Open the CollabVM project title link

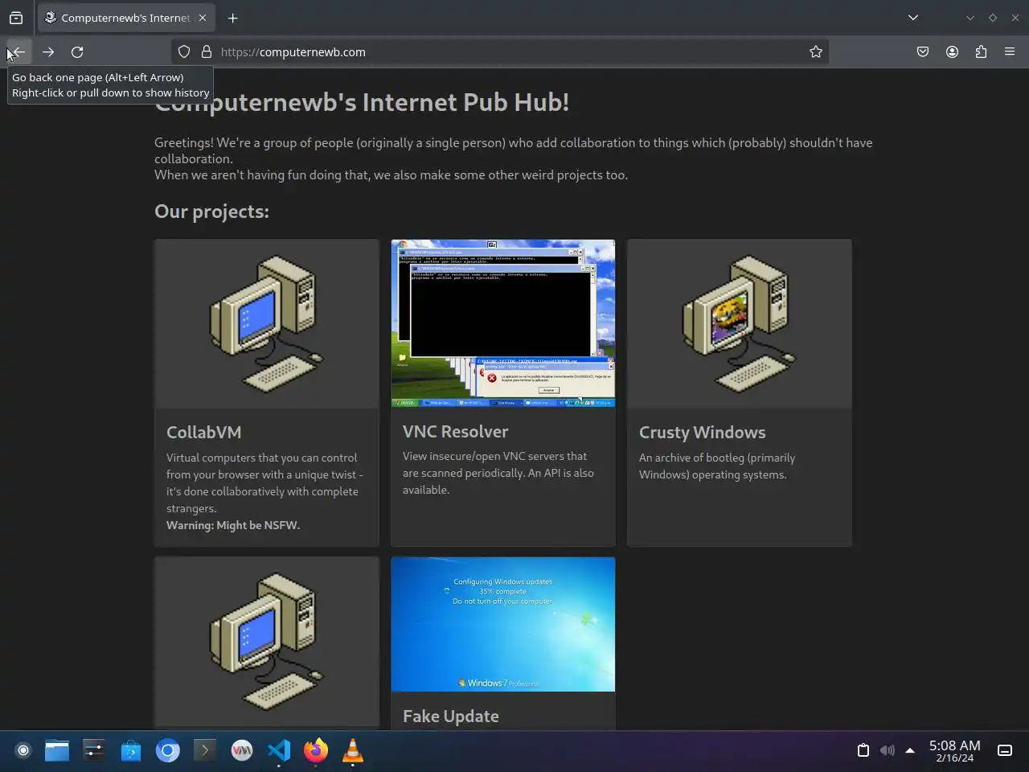click(x=203, y=432)
